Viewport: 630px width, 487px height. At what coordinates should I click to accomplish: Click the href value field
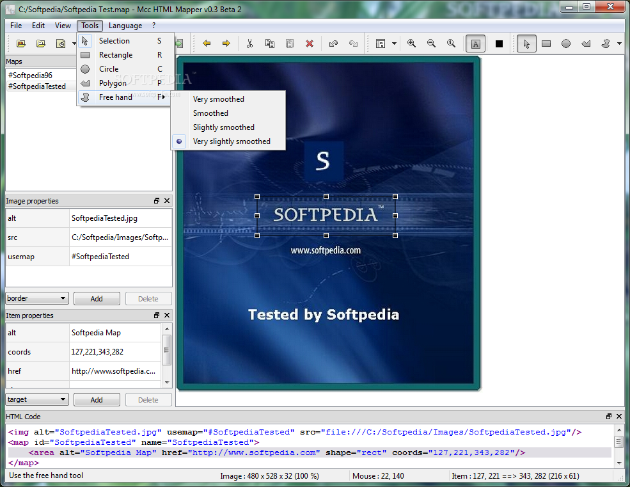tap(115, 371)
